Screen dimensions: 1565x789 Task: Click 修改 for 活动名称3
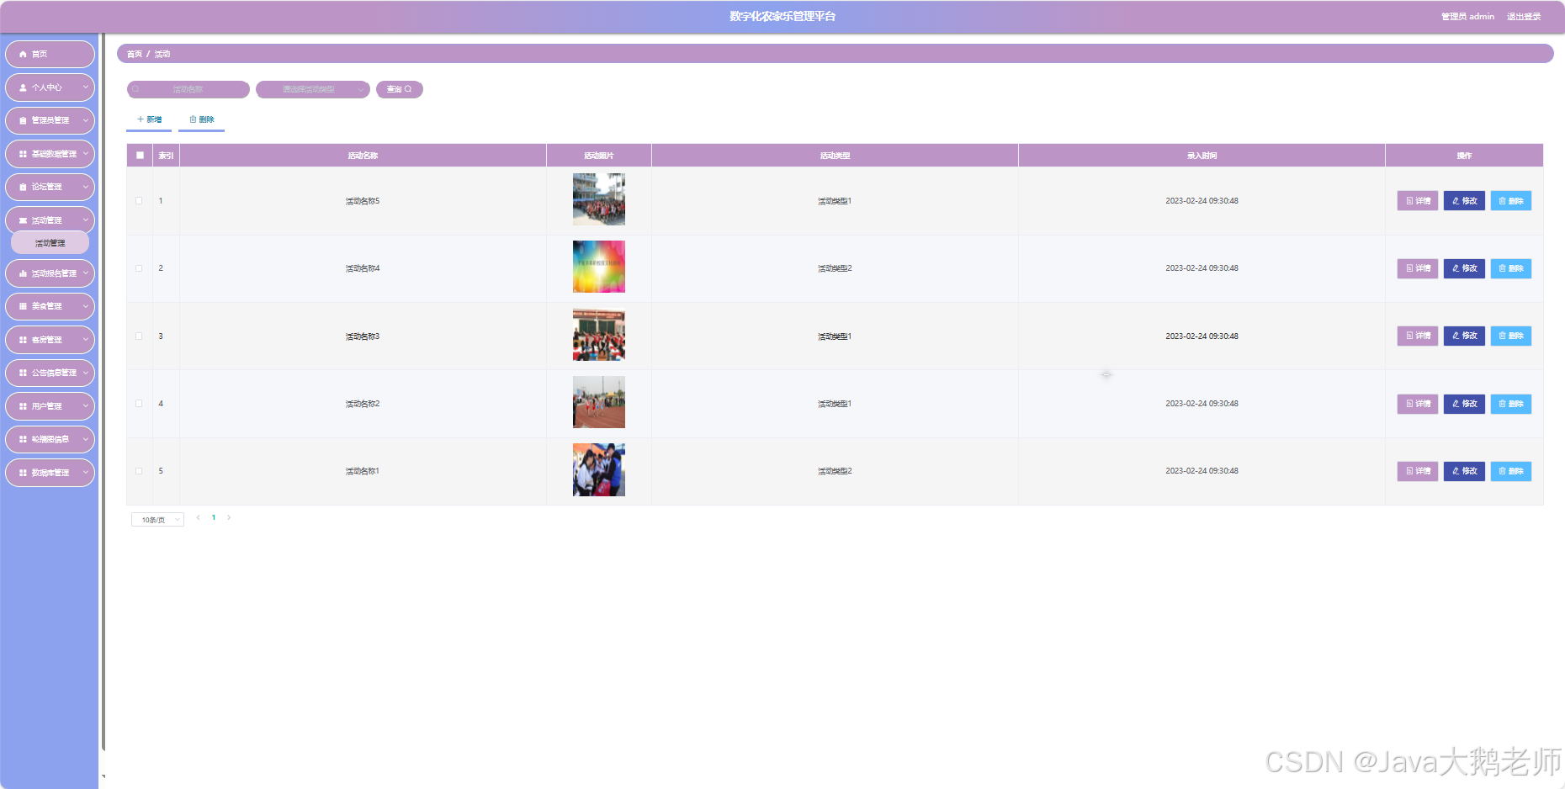(1464, 336)
